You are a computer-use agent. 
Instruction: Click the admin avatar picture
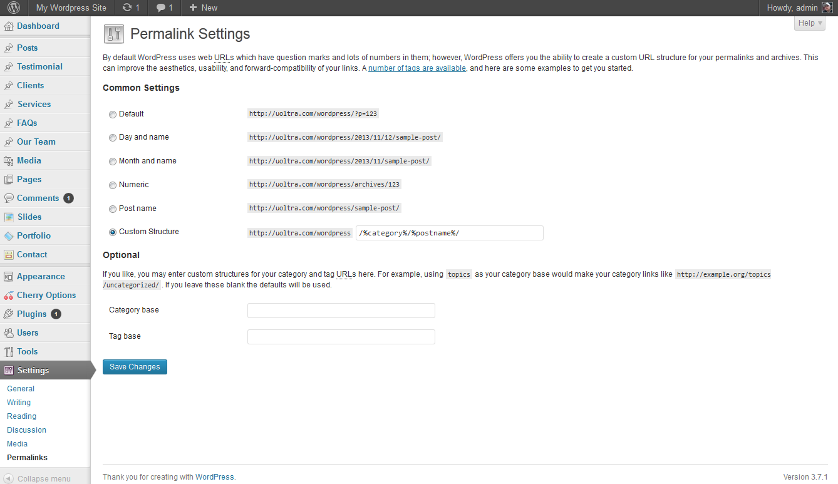click(827, 8)
